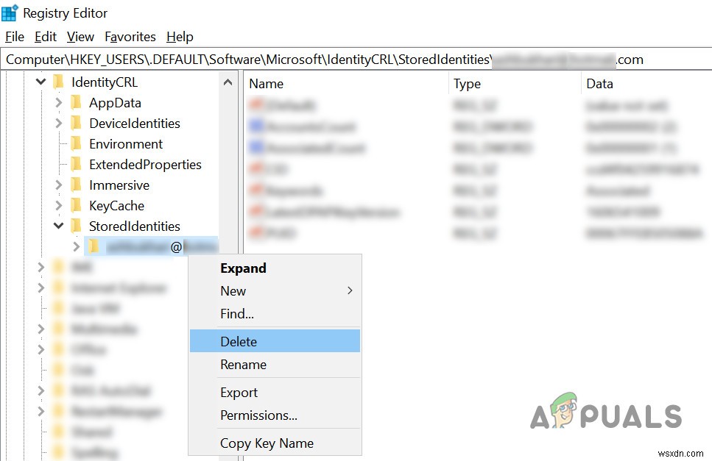Select the ExtendedProperties folder icon

[x=77, y=165]
